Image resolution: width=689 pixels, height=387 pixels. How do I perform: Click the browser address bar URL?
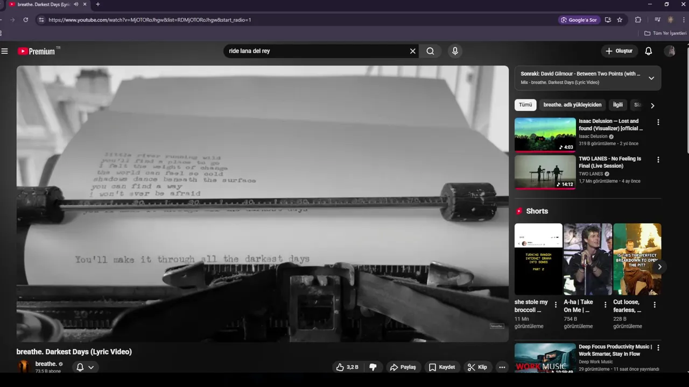(x=150, y=20)
